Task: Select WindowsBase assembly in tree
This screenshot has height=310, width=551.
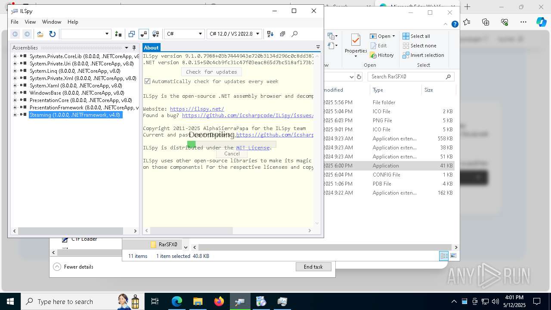Action: [x=77, y=93]
